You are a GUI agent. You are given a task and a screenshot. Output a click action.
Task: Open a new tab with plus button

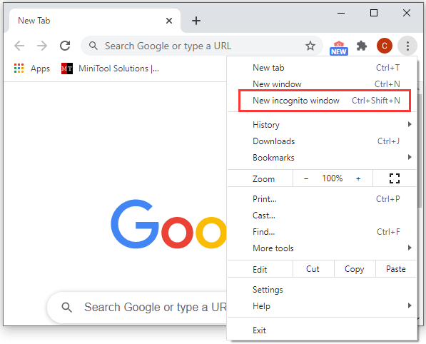click(196, 21)
